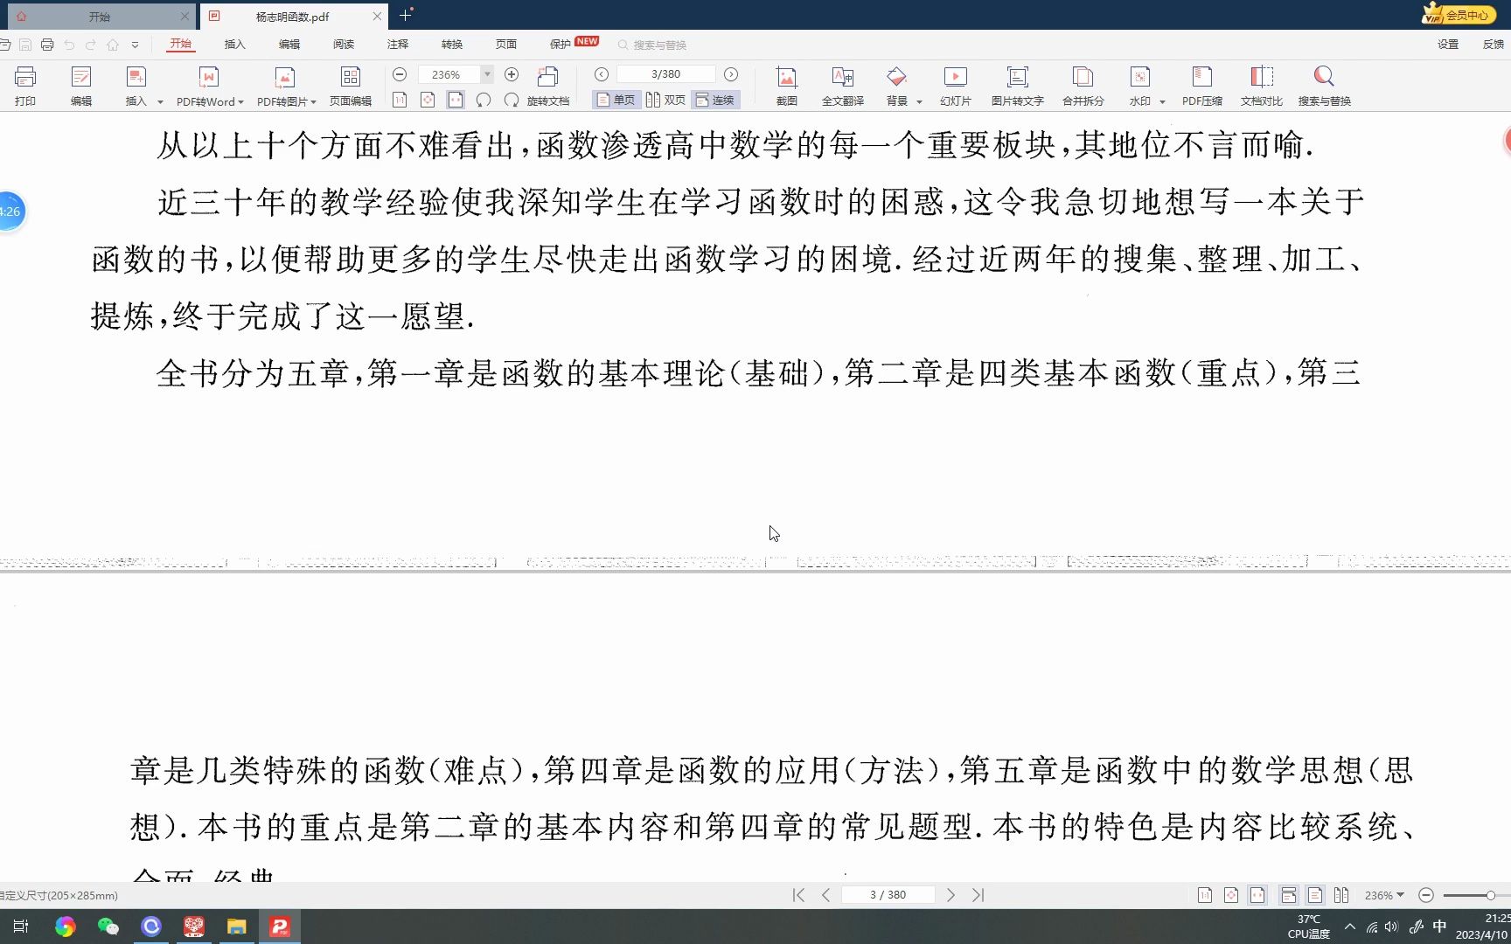Open the 设置 settings link
Viewport: 1511px width, 944px height.
(1447, 44)
